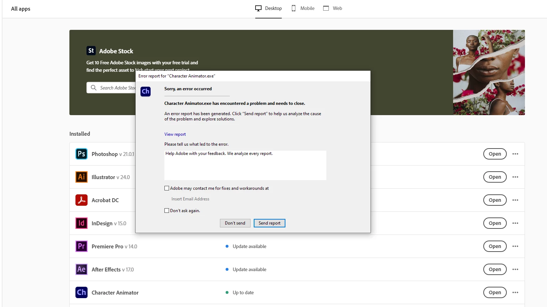Image resolution: width=547 pixels, height=307 pixels.
Task: Click the InDesign app icon
Action: pyautogui.click(x=81, y=223)
